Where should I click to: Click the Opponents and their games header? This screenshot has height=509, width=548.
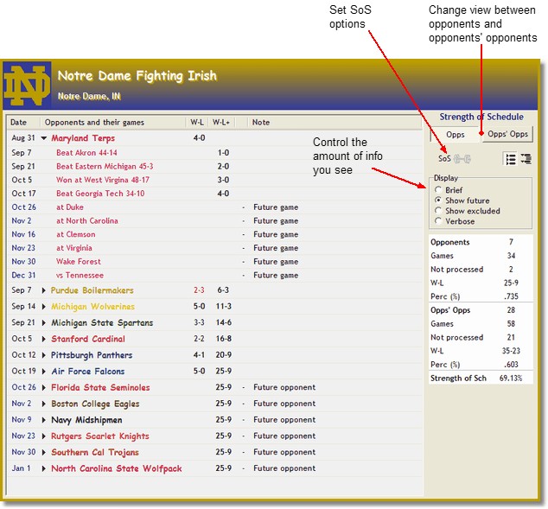(x=113, y=122)
